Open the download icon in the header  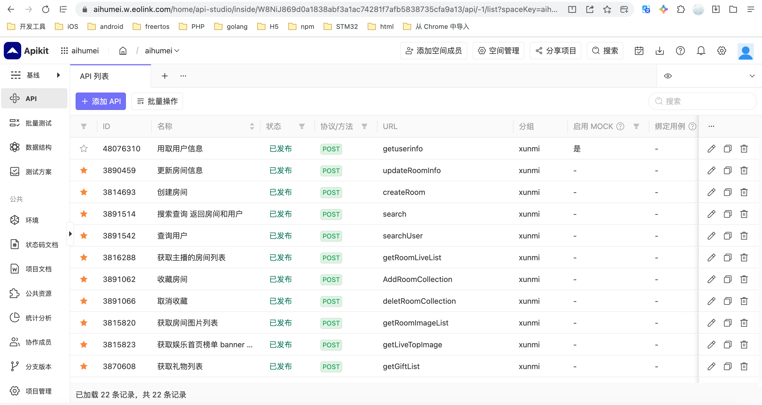pyautogui.click(x=659, y=51)
